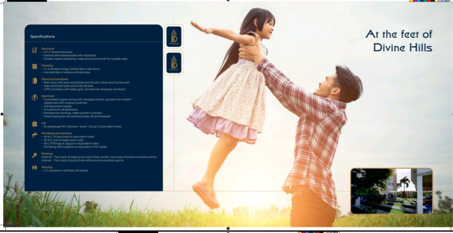The height and width of the screenshot is (233, 453).
Task: Click the Doors and windows icon
Action: 35,81
